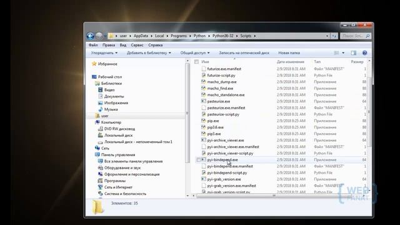The height and width of the screenshot is (225, 400).
Task: Sort by the Тип column header
Action: tap(317, 62)
